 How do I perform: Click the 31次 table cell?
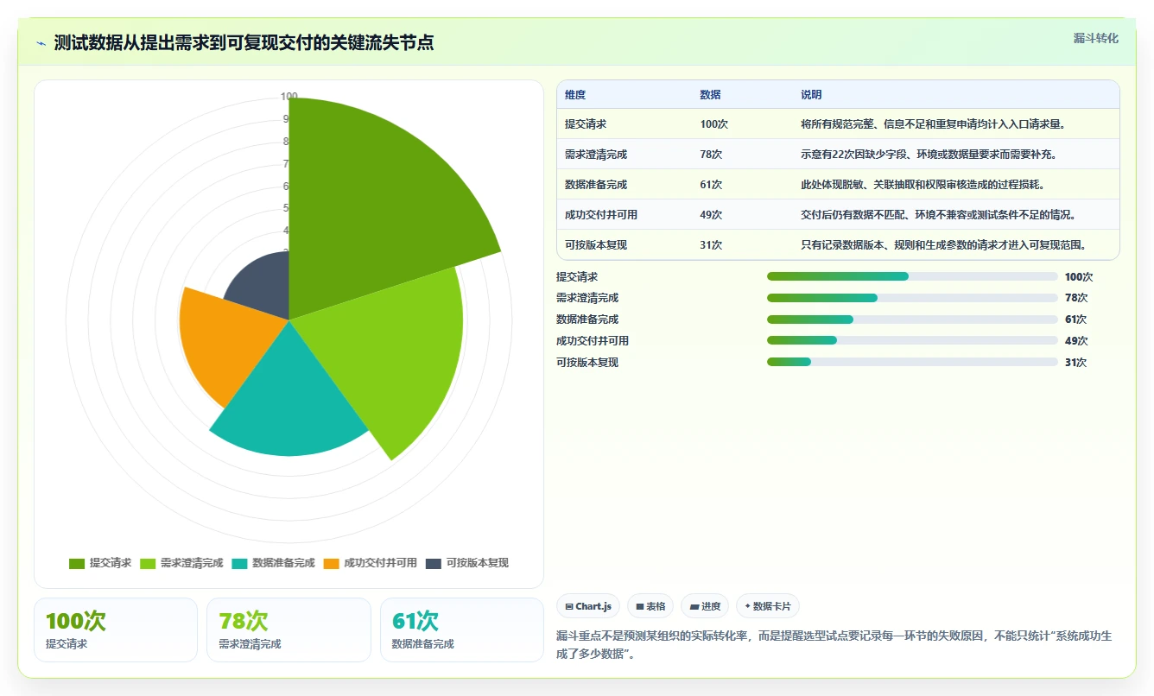712,245
